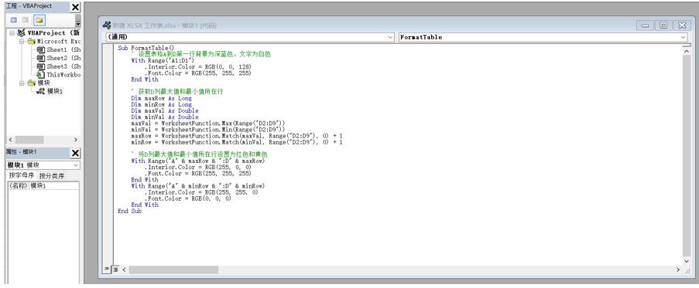Close the 模块1 code window
Image resolution: width=699 pixels, height=288 pixels.
tap(682, 25)
